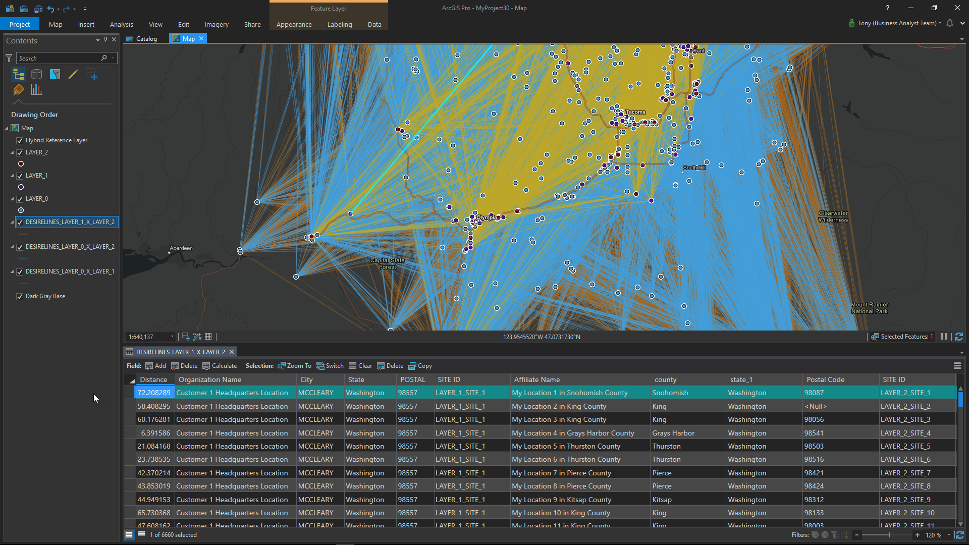Click Zoom To selection button
969x545 pixels.
pos(295,366)
